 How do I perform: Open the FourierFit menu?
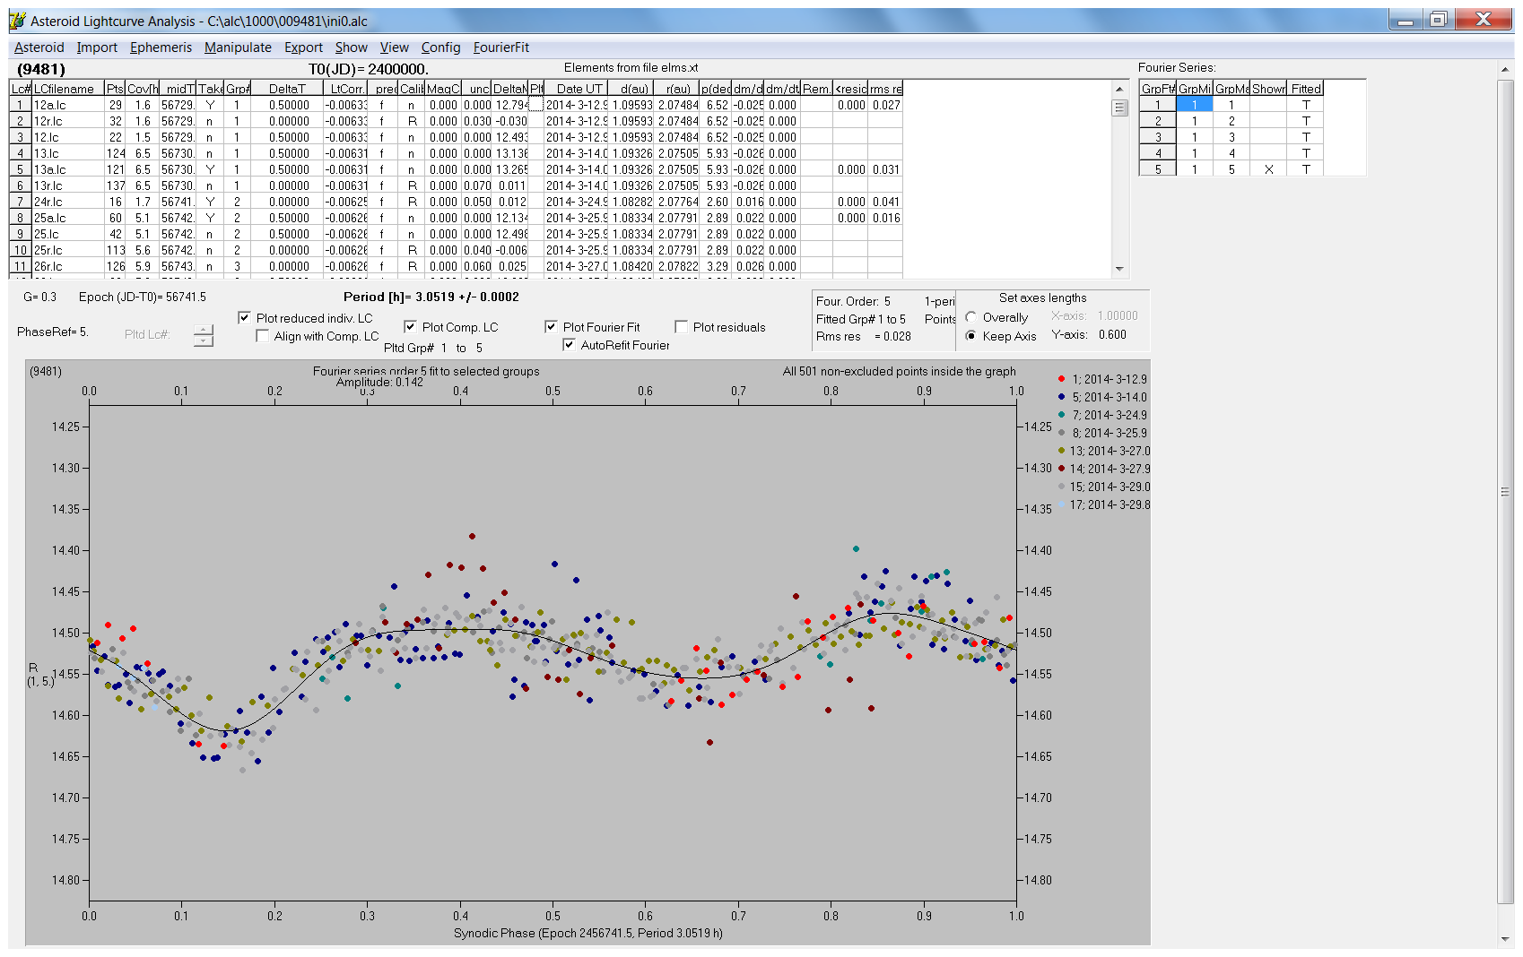(x=501, y=47)
